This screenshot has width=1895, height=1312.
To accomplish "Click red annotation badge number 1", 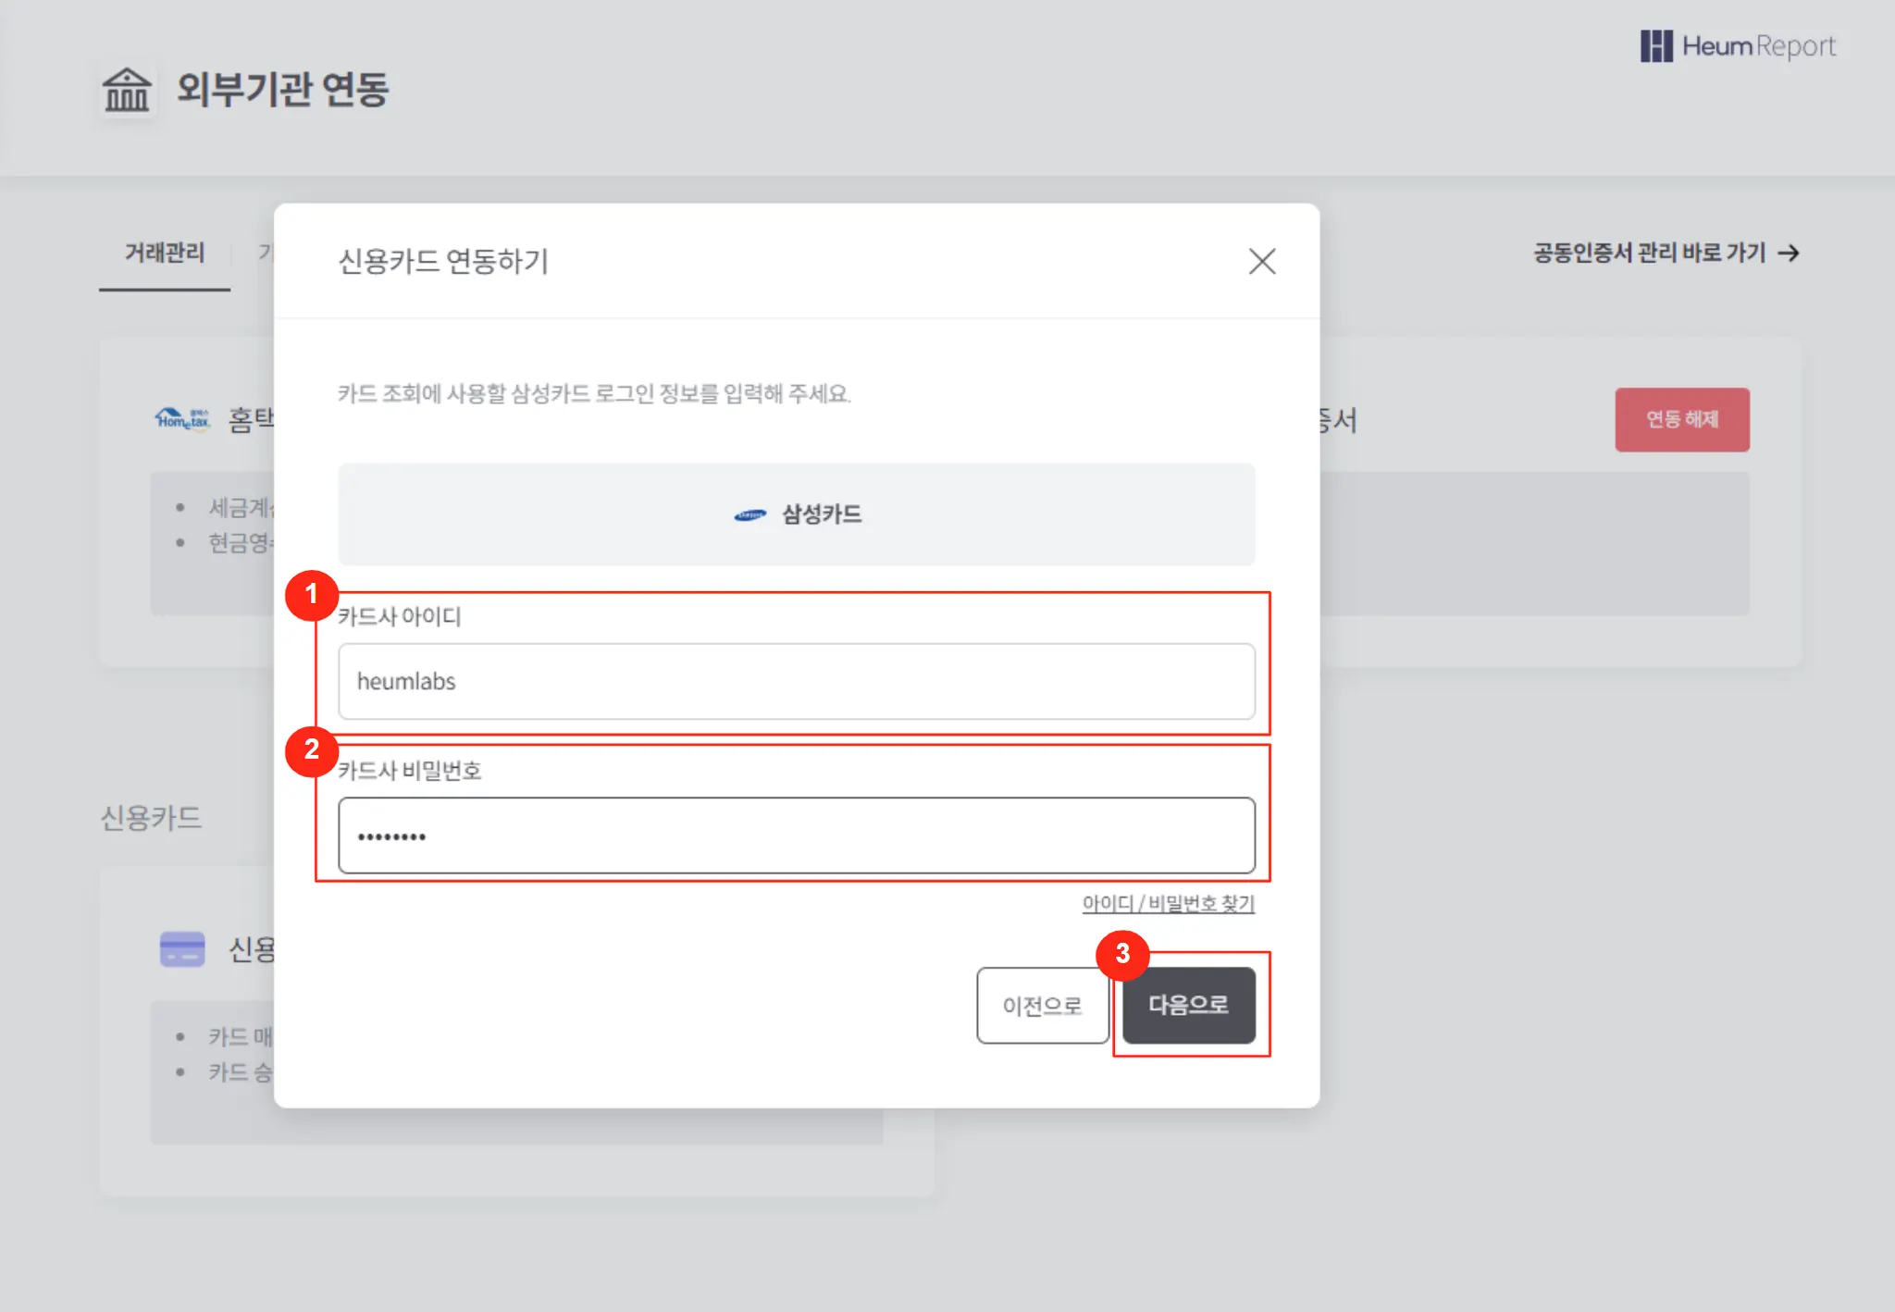I will click(x=312, y=594).
